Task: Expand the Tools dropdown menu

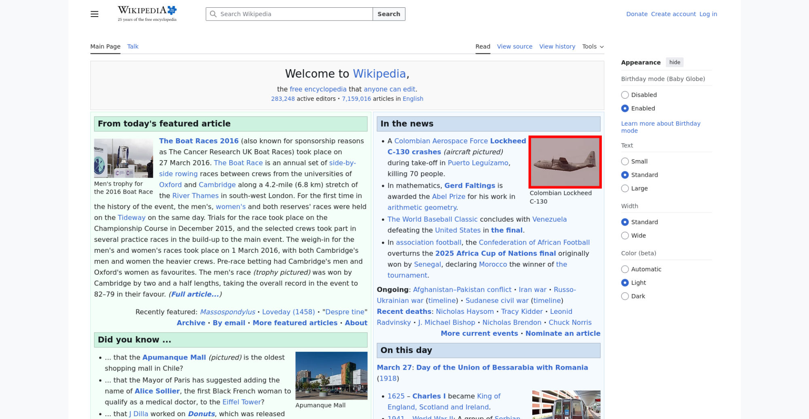Action: (593, 47)
